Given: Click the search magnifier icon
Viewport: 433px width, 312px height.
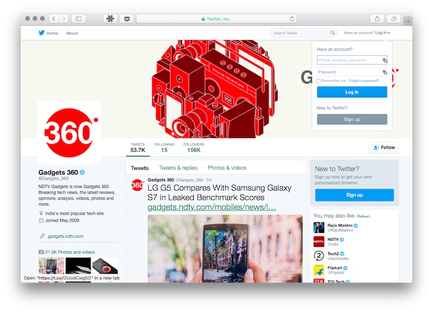Looking at the screenshot, I should click(x=332, y=33).
